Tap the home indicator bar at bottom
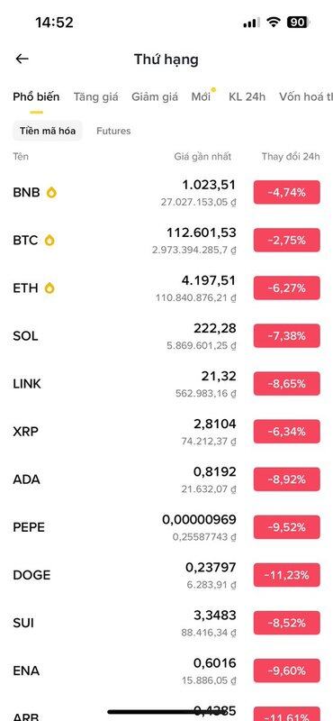The height and width of the screenshot is (721, 333). (166, 712)
